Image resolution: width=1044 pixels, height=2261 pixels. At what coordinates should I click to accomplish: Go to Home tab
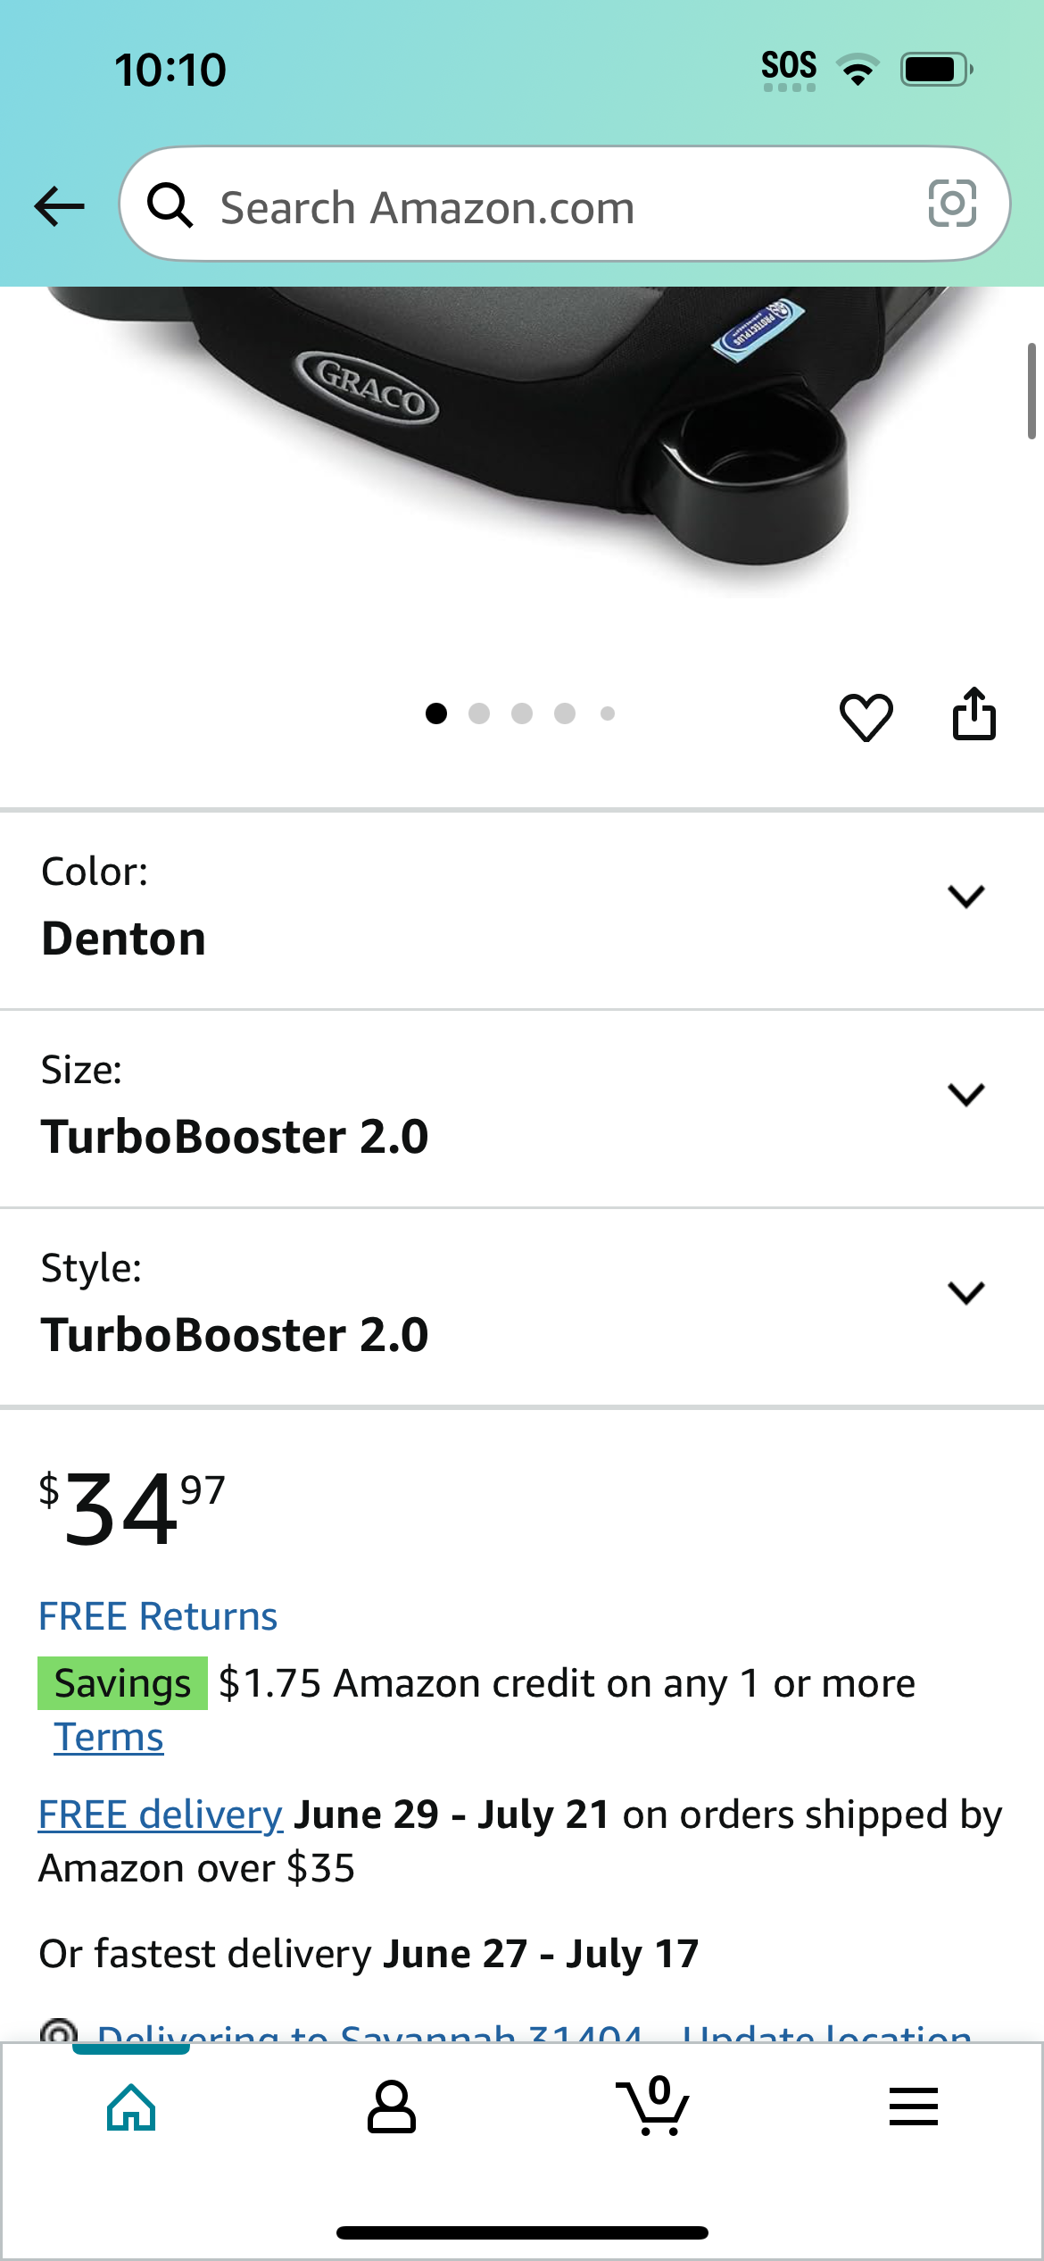pos(131,2107)
